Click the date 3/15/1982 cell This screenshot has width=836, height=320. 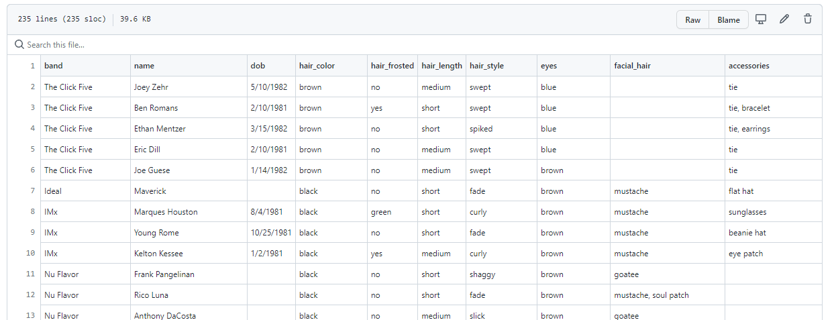271,129
